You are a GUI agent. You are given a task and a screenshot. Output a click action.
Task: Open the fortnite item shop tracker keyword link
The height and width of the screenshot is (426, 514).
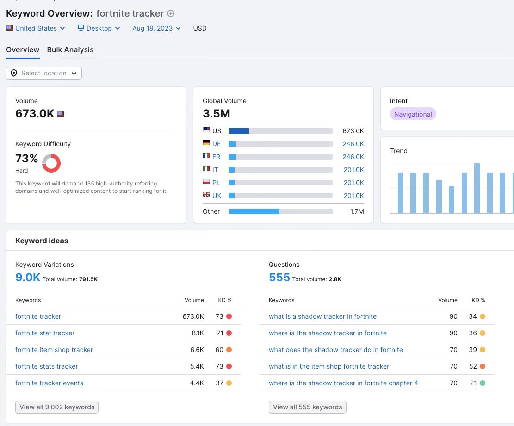pos(54,350)
